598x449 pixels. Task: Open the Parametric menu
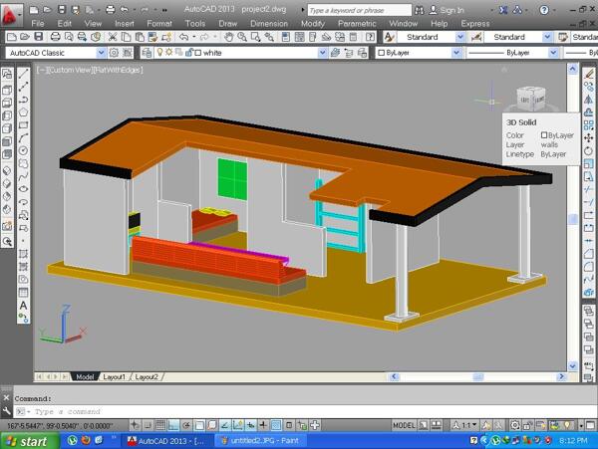pyautogui.click(x=357, y=24)
